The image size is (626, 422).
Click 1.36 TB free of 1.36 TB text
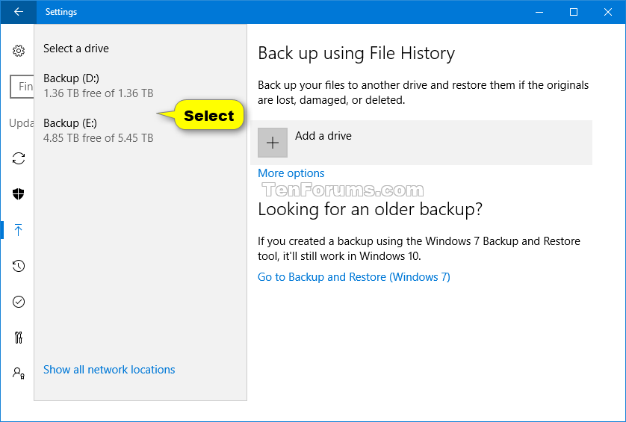[98, 93]
